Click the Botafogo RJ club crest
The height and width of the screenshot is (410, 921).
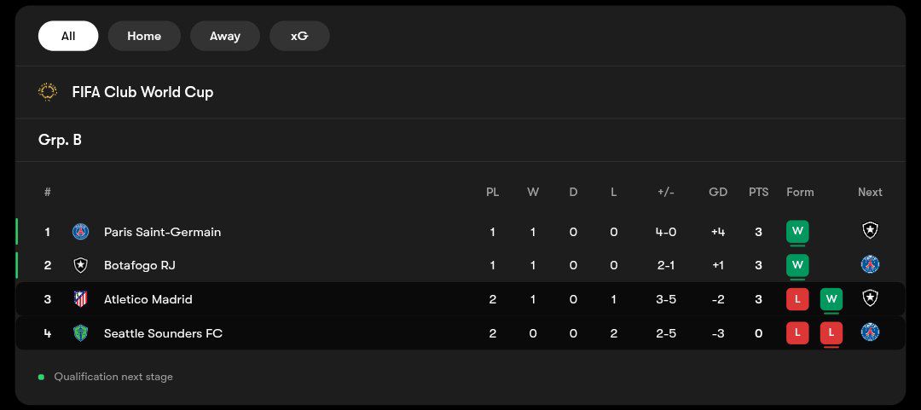pos(80,265)
